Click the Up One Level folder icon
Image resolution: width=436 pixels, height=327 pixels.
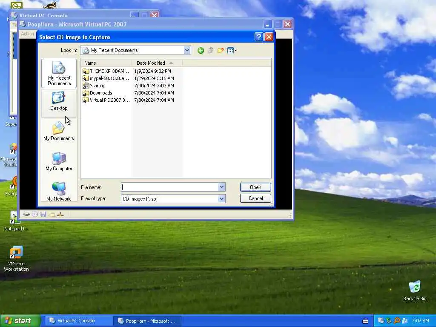coord(210,50)
